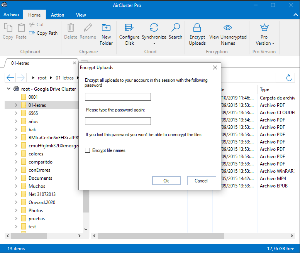Collapse the root Google Drive Cluster node

[x=9, y=89]
